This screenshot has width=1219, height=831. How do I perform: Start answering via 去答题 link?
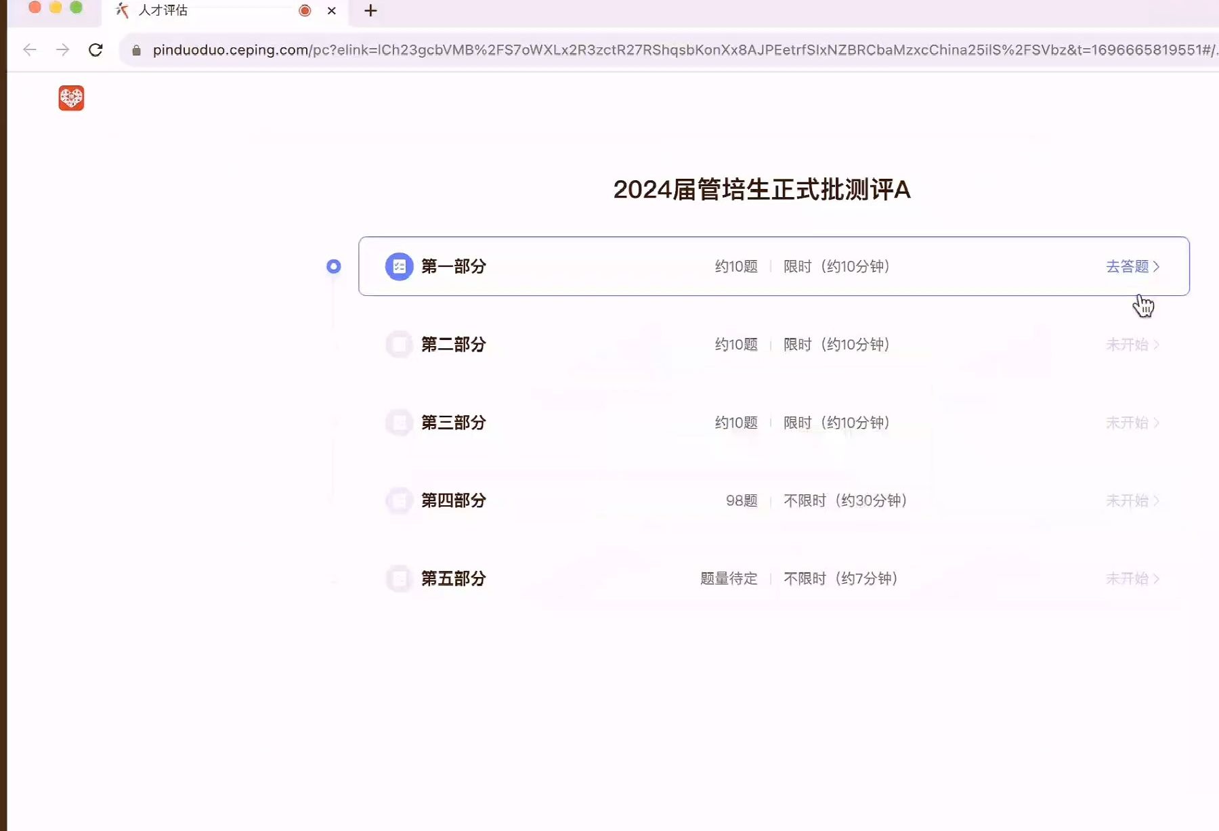point(1133,267)
